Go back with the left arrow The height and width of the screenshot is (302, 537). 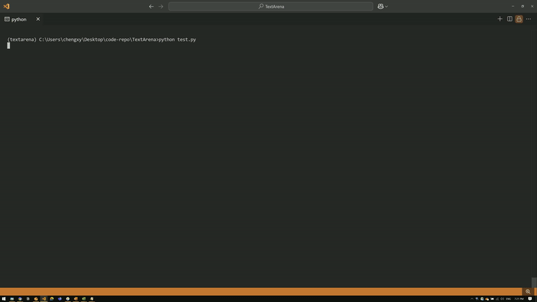(151, 6)
